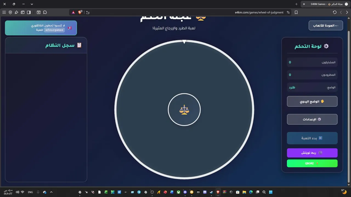Open Steam from the taskbar
This screenshot has width=351, height=197.
click(211, 192)
